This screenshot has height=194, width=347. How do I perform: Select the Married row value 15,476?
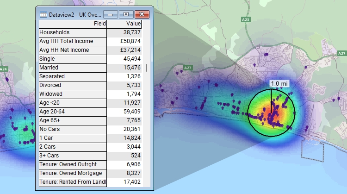(x=124, y=68)
